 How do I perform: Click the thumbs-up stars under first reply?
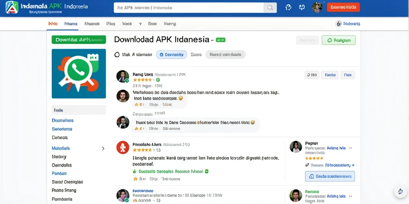[139, 105]
